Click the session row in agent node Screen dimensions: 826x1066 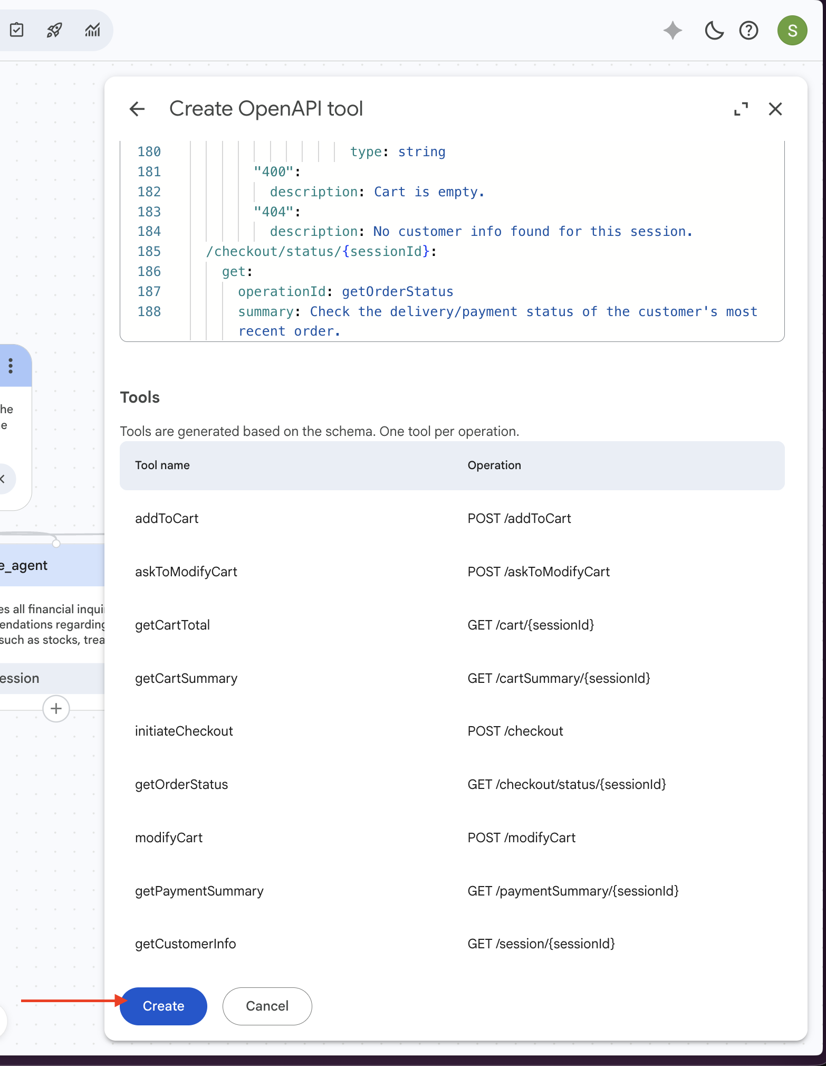tap(52, 678)
